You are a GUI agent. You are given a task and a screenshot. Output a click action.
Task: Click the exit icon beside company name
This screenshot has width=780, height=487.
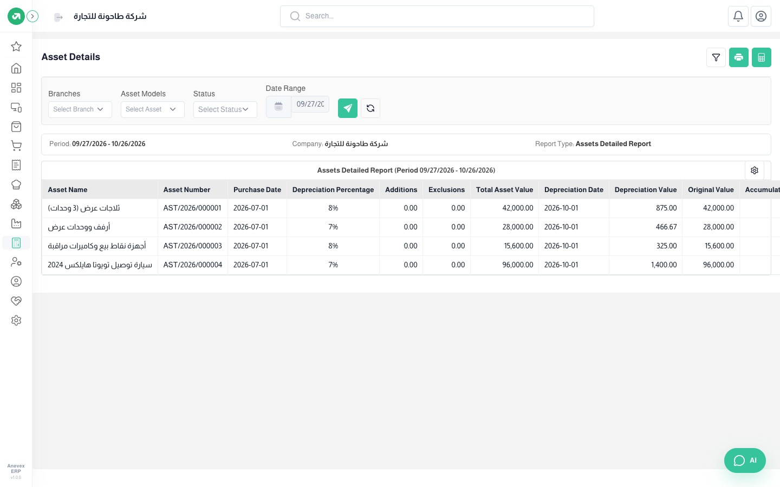click(58, 17)
